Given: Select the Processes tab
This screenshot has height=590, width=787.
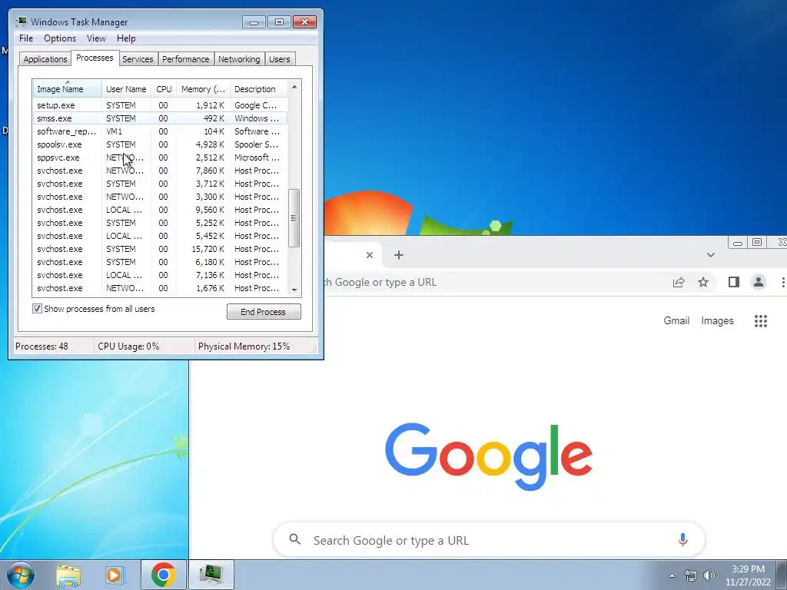Looking at the screenshot, I should [95, 58].
